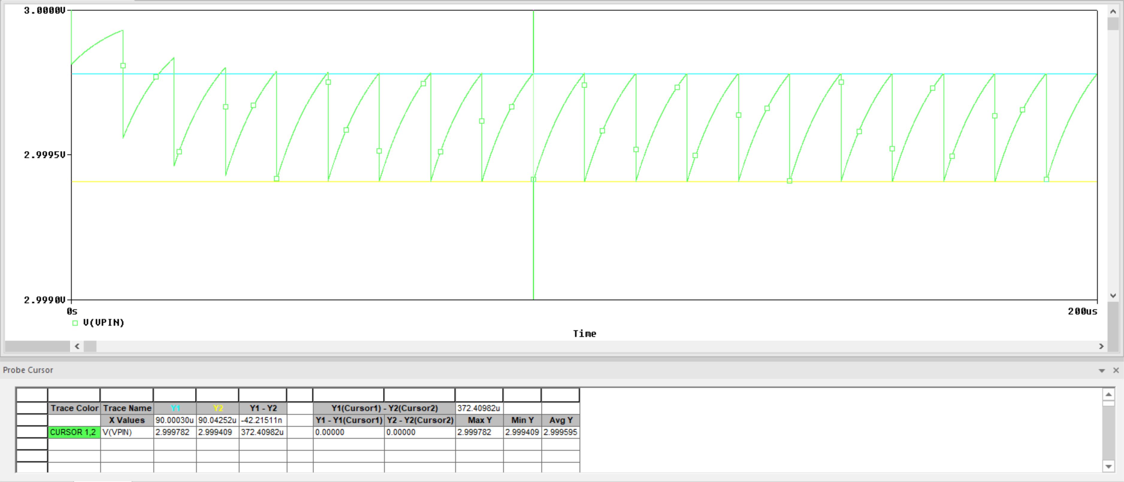Click the yellow horizontal cursor line
This screenshot has width=1124, height=482.
[x=585, y=181]
